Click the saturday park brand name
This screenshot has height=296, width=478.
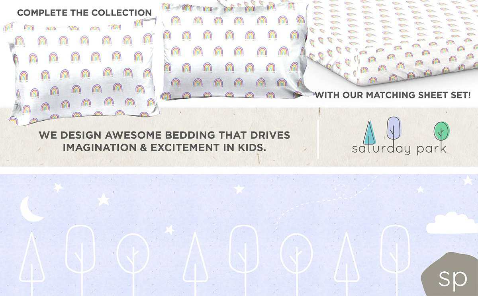coord(399,149)
